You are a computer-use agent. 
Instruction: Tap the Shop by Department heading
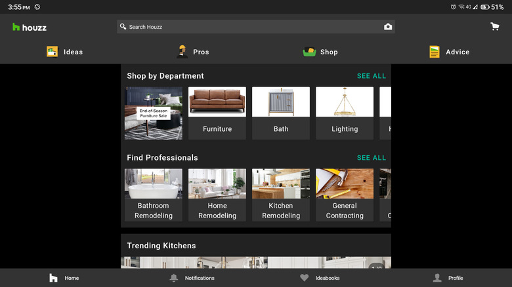point(165,76)
